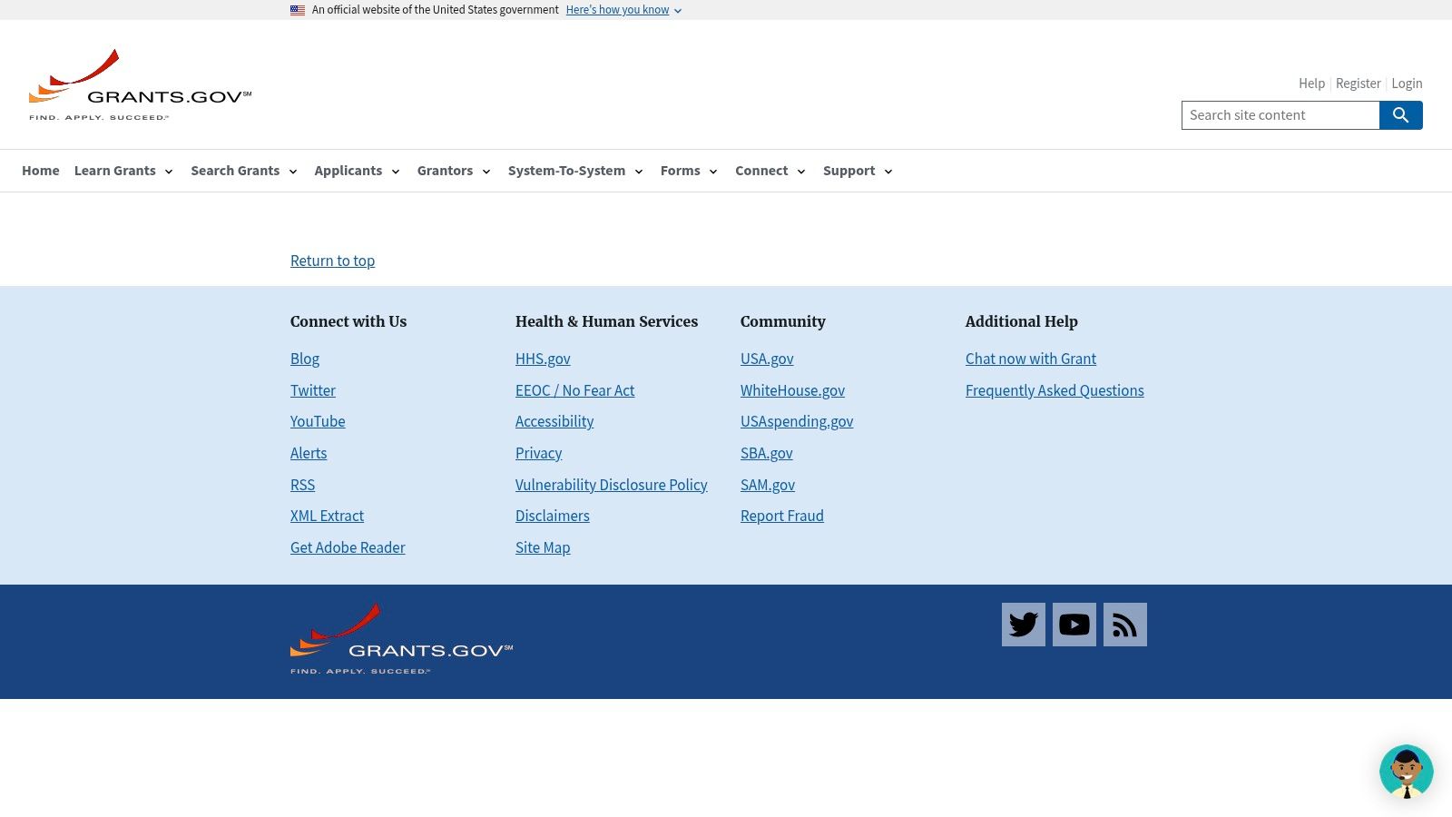Image resolution: width=1452 pixels, height=817 pixels.
Task: Open the SAM.gov link
Action: click(x=768, y=485)
